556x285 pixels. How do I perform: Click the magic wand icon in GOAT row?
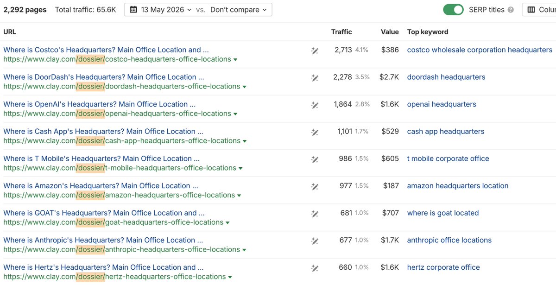[x=315, y=215]
